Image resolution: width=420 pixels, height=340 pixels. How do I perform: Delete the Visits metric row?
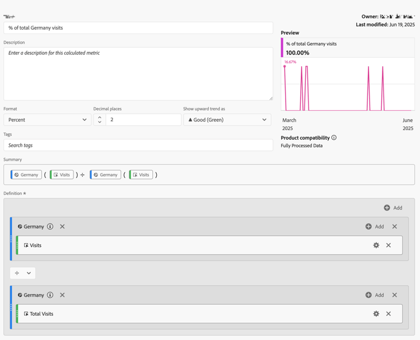click(x=389, y=245)
